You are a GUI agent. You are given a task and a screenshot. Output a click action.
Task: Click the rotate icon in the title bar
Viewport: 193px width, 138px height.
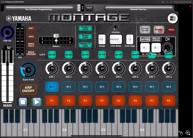167,2
